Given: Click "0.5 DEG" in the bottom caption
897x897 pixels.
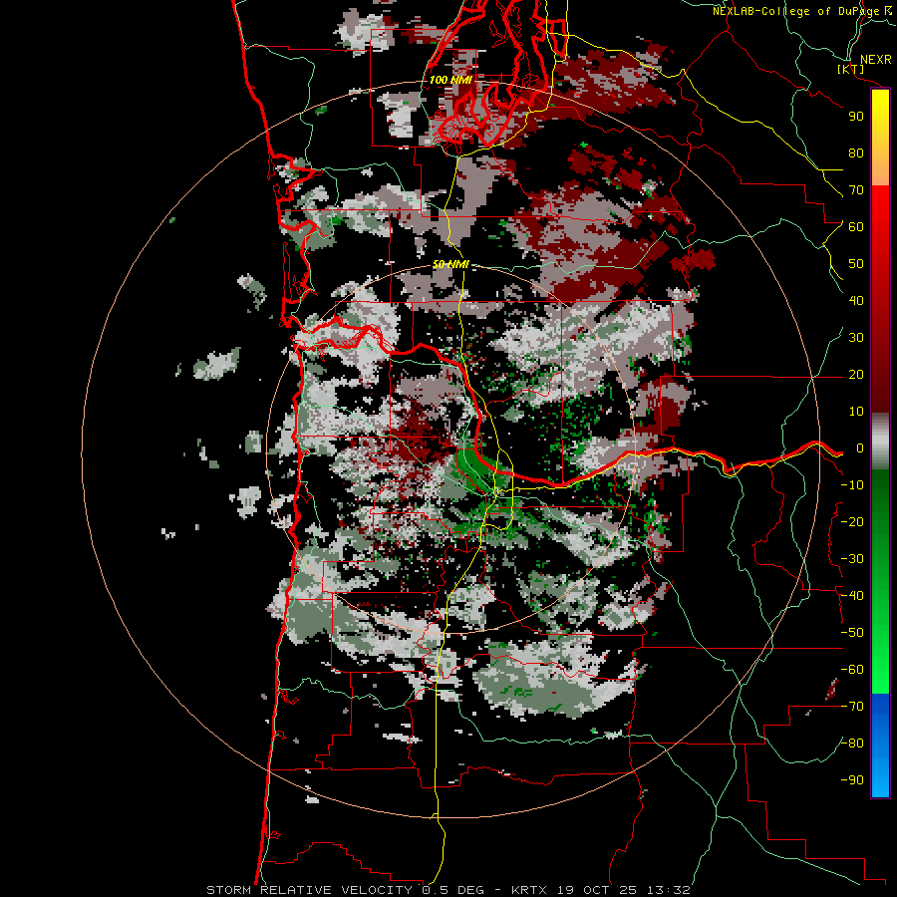Looking at the screenshot, I should click(452, 890).
